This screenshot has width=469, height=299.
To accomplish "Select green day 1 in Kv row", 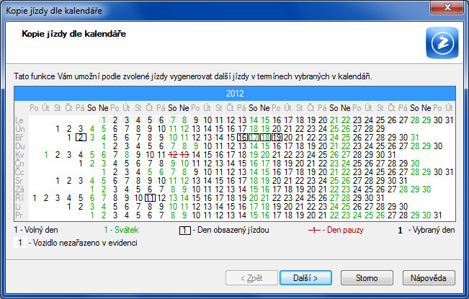I will [46, 155].
